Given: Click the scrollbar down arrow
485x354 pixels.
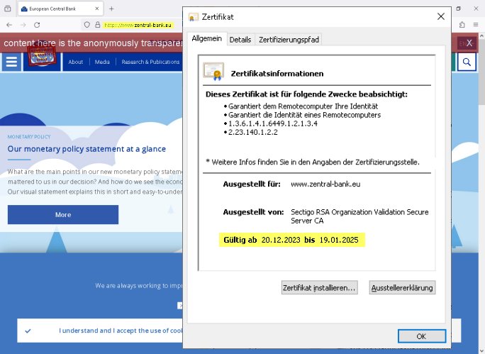Looking at the screenshot, I should click(481, 351).
